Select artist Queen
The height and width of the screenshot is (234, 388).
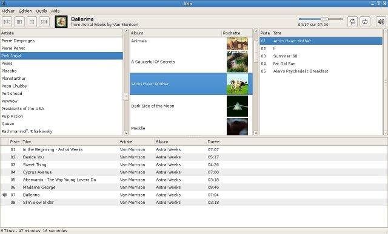[x=61, y=124]
